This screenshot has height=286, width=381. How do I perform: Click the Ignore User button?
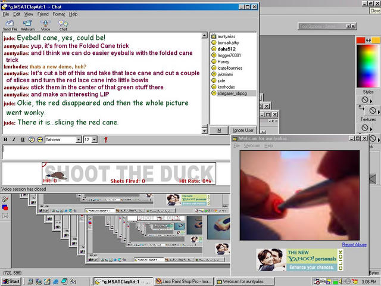coord(243,130)
